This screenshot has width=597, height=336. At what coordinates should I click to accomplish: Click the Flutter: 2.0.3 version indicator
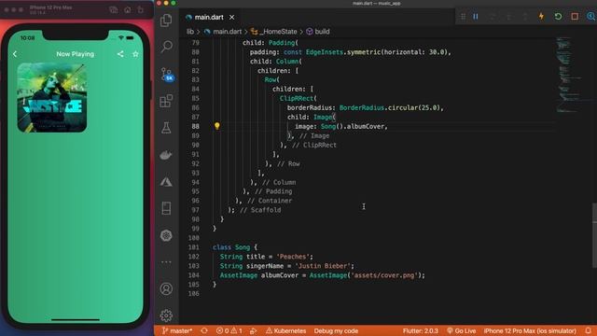(421, 330)
